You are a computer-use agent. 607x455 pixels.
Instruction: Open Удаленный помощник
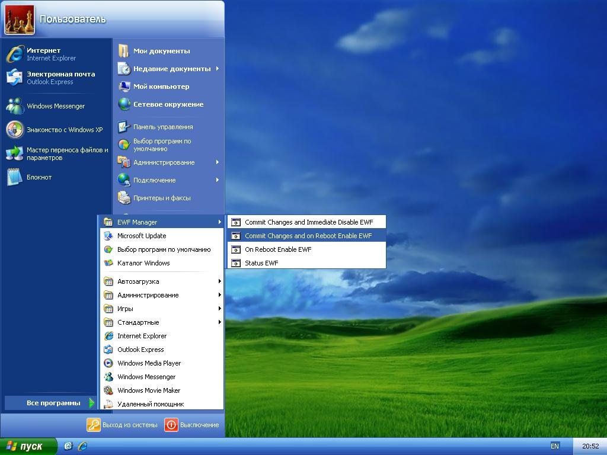[162, 404]
